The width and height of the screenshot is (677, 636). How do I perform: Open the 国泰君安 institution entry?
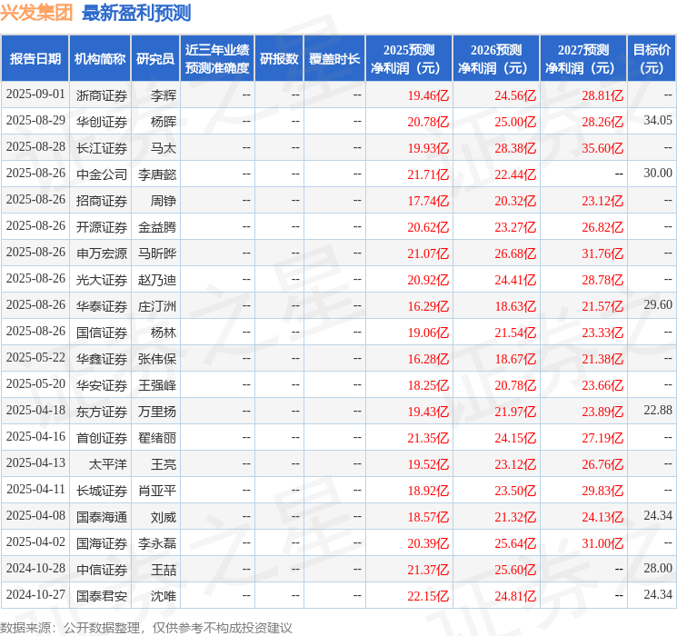101,596
